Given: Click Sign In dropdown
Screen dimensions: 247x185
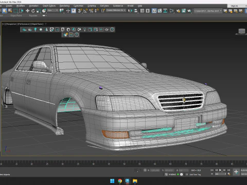Looking at the screenshot, I should [x=237, y=6].
